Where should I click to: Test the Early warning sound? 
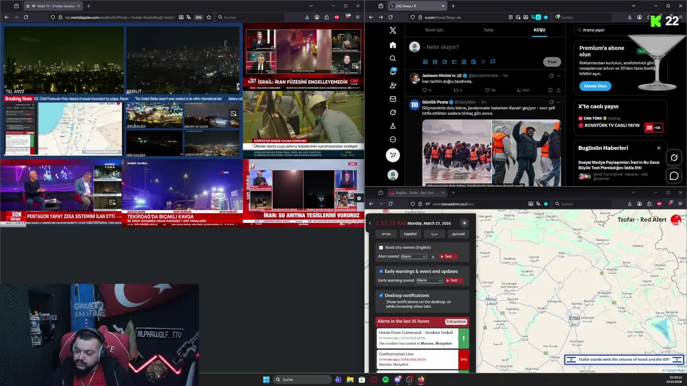453,280
